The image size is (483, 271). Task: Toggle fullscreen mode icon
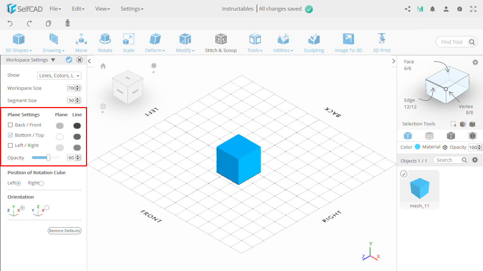click(473, 9)
